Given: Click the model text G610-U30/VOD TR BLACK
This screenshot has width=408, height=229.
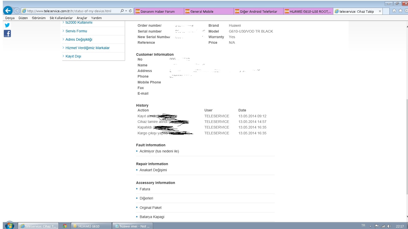Looking at the screenshot, I should click(x=251, y=31).
